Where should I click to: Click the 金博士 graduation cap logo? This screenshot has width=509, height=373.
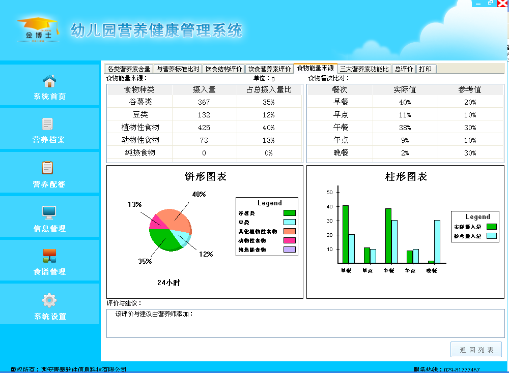pos(37,30)
